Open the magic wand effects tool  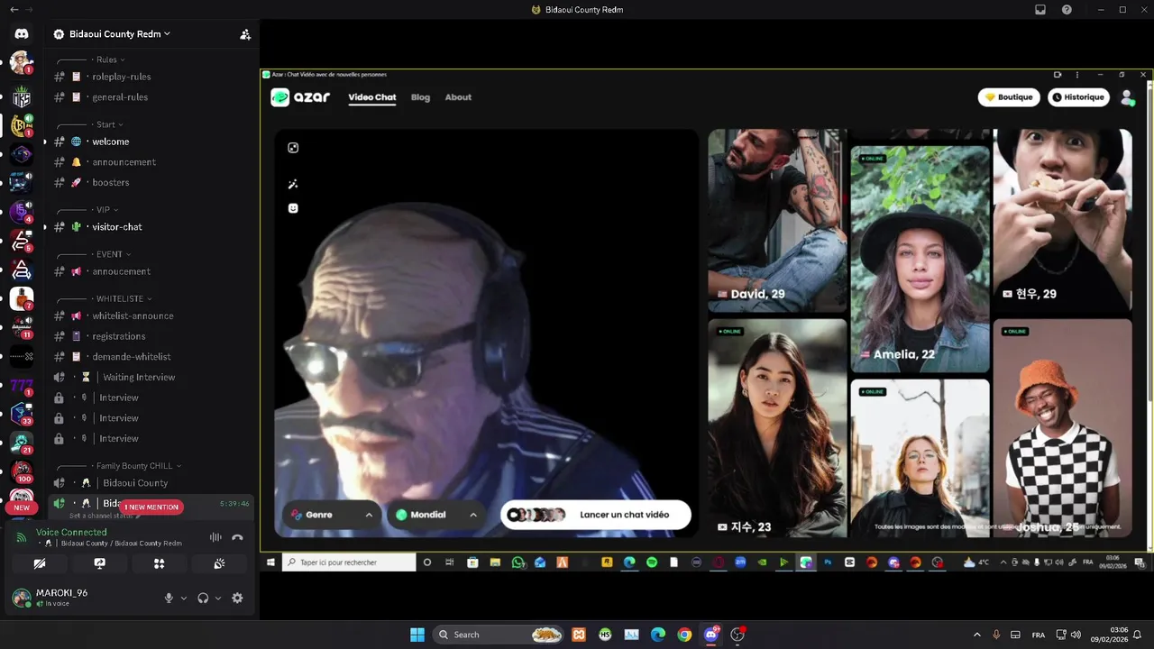[293, 184]
